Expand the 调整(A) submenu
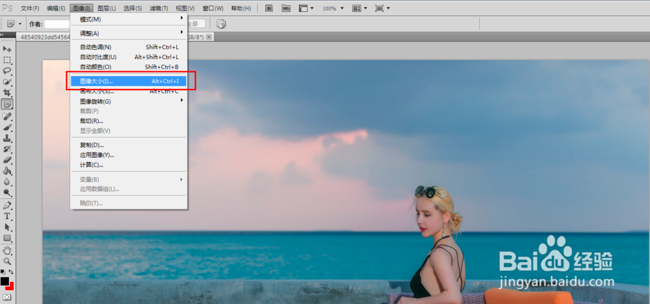650x304 pixels. click(129, 33)
